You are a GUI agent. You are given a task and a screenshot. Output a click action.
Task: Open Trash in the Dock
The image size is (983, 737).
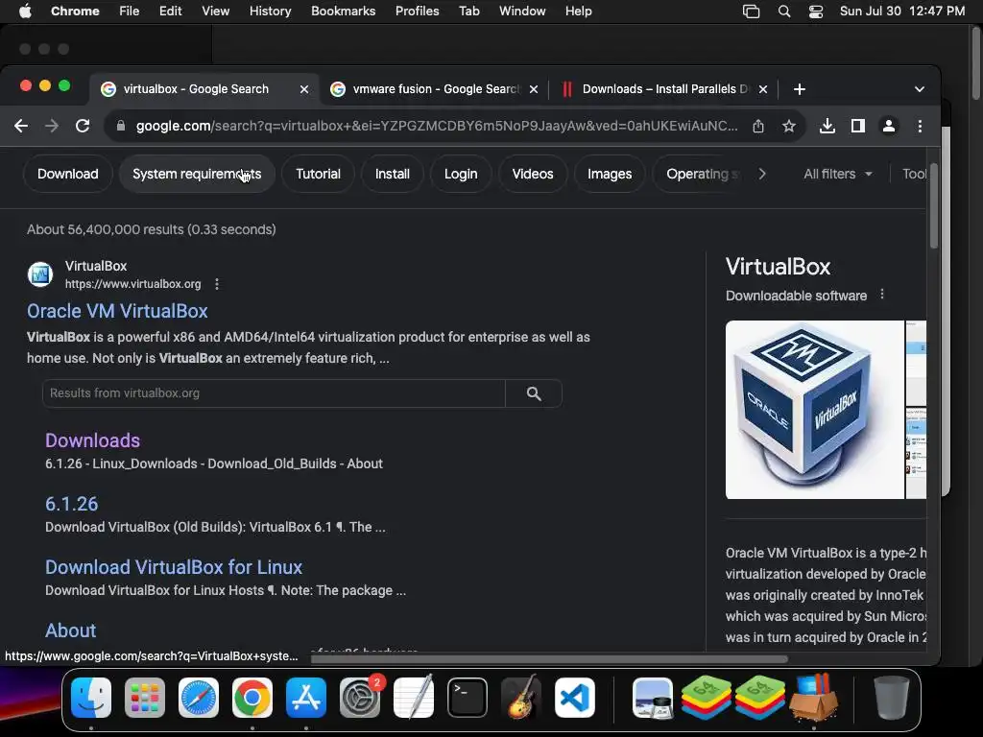(892, 698)
